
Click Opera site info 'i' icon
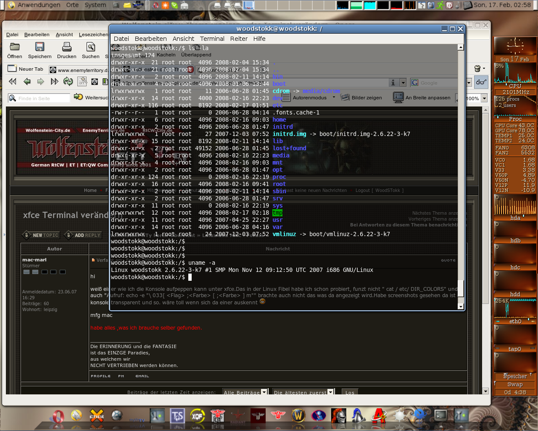[393, 82]
